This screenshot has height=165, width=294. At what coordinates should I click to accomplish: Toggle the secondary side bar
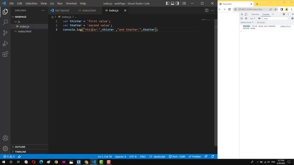coord(177,3)
